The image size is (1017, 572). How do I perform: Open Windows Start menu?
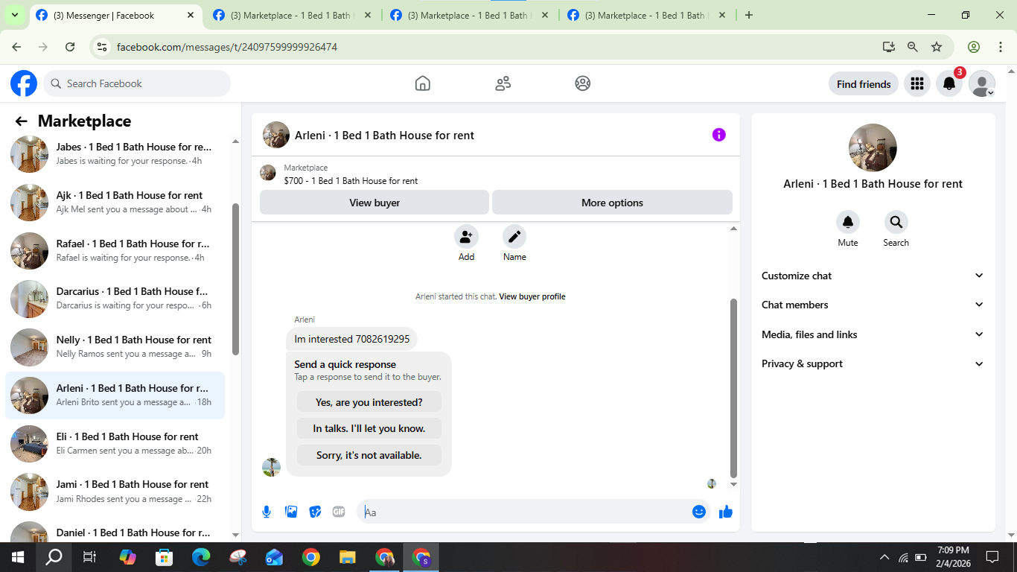click(x=18, y=557)
